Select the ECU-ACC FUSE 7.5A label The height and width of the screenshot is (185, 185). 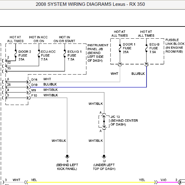(x=48, y=55)
